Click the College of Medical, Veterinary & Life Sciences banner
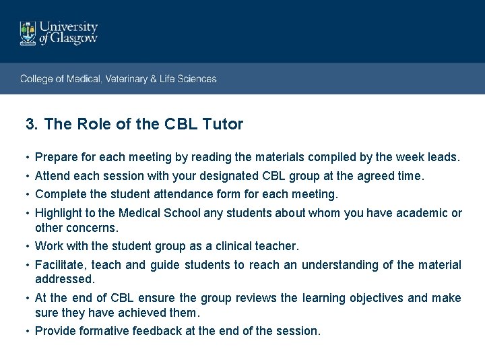485x364 pixels. coord(119,79)
